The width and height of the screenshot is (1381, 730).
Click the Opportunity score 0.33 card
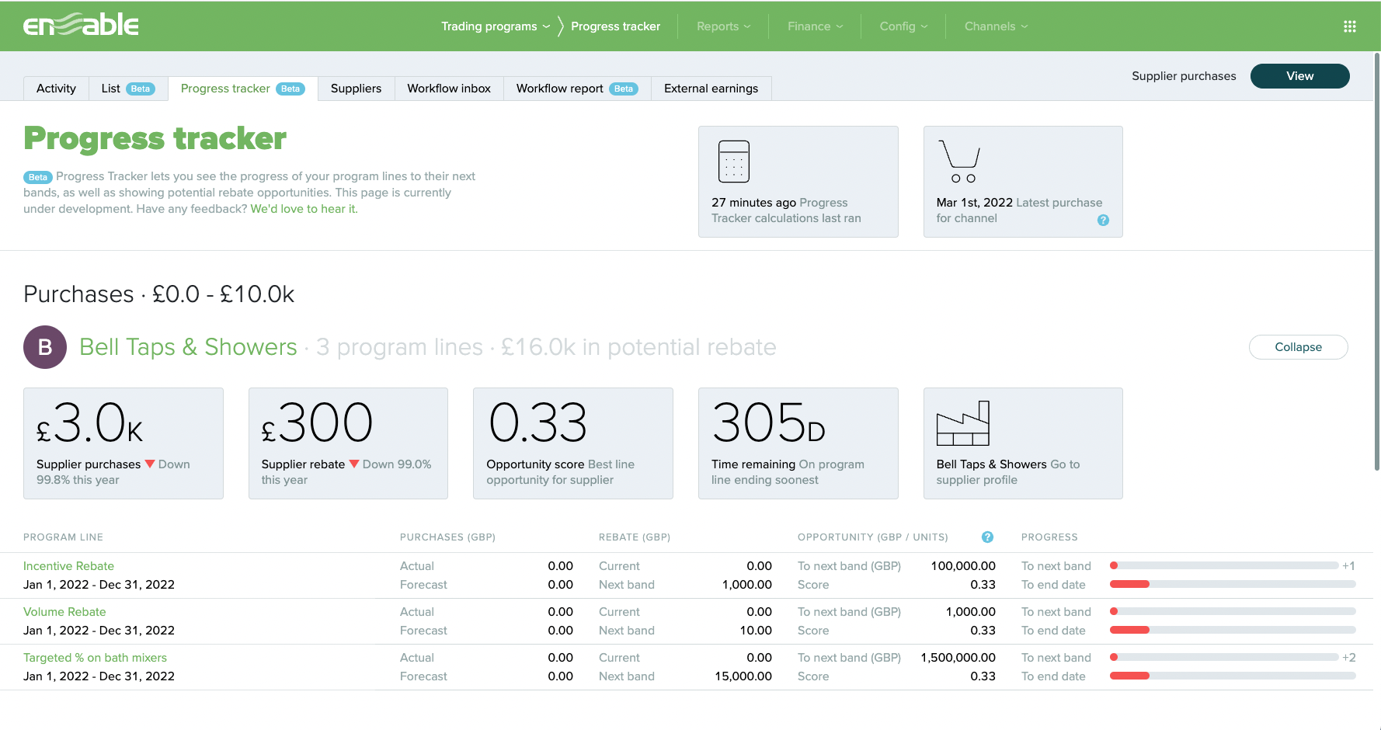tap(572, 443)
